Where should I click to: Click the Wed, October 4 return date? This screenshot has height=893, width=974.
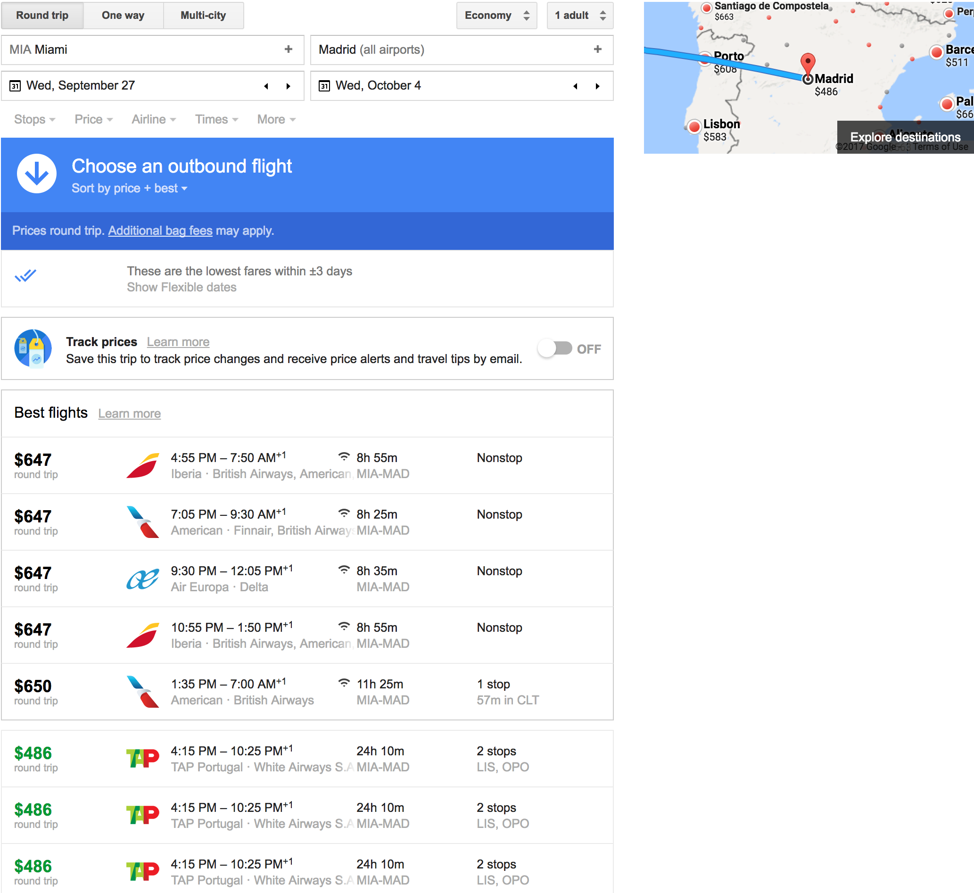pyautogui.click(x=378, y=85)
